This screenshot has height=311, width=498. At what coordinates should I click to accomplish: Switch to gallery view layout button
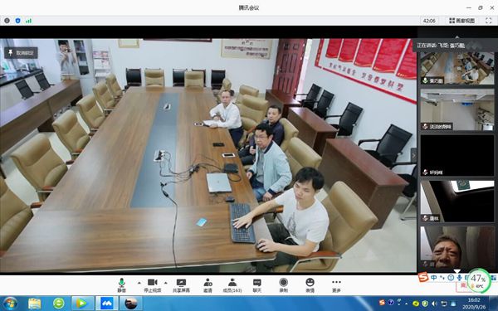click(462, 21)
